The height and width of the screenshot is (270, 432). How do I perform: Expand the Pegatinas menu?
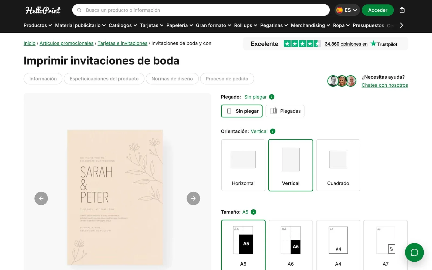point(274,25)
